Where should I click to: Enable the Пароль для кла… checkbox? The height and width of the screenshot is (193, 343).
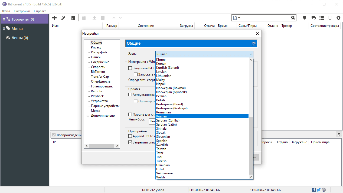point(130,115)
